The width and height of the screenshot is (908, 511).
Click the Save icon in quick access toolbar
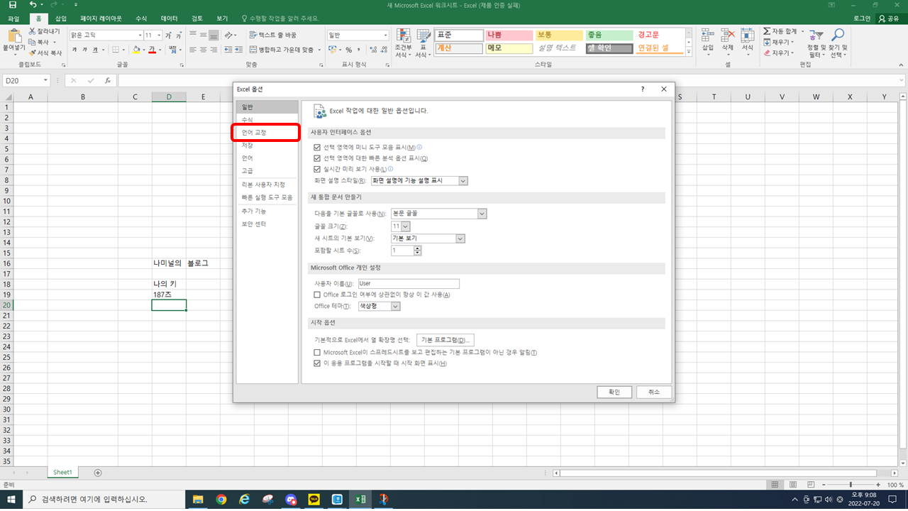tap(13, 4)
